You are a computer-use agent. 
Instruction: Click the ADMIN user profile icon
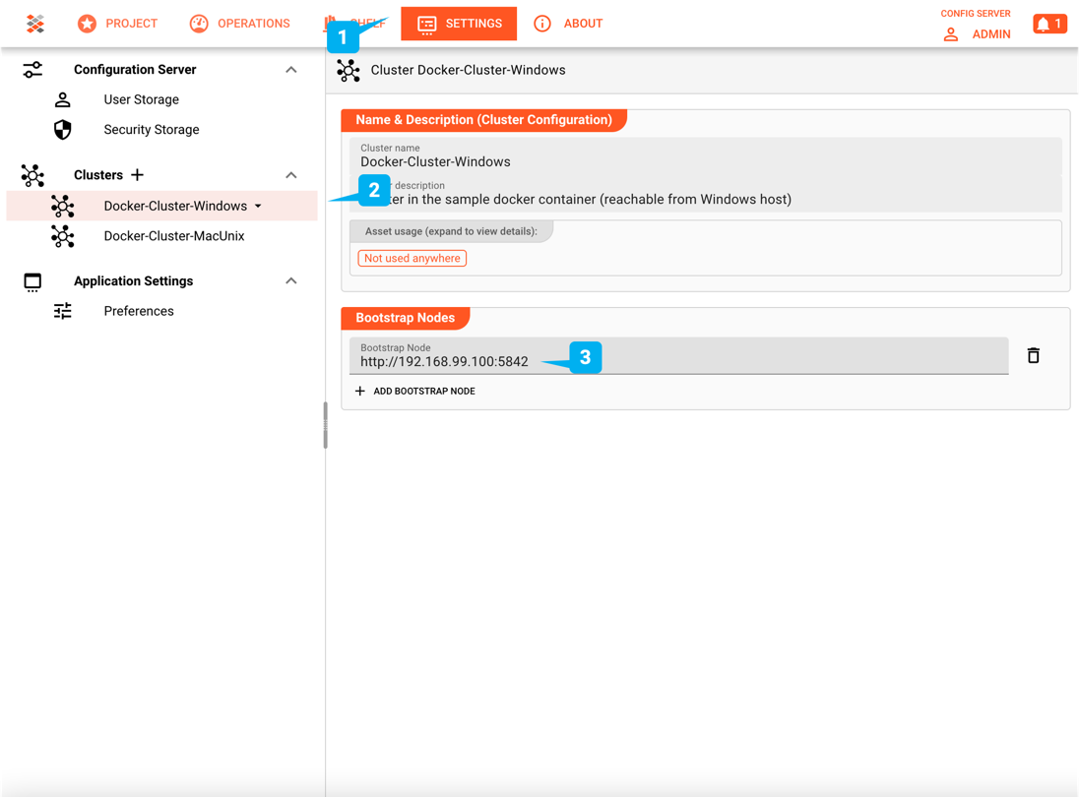[949, 33]
